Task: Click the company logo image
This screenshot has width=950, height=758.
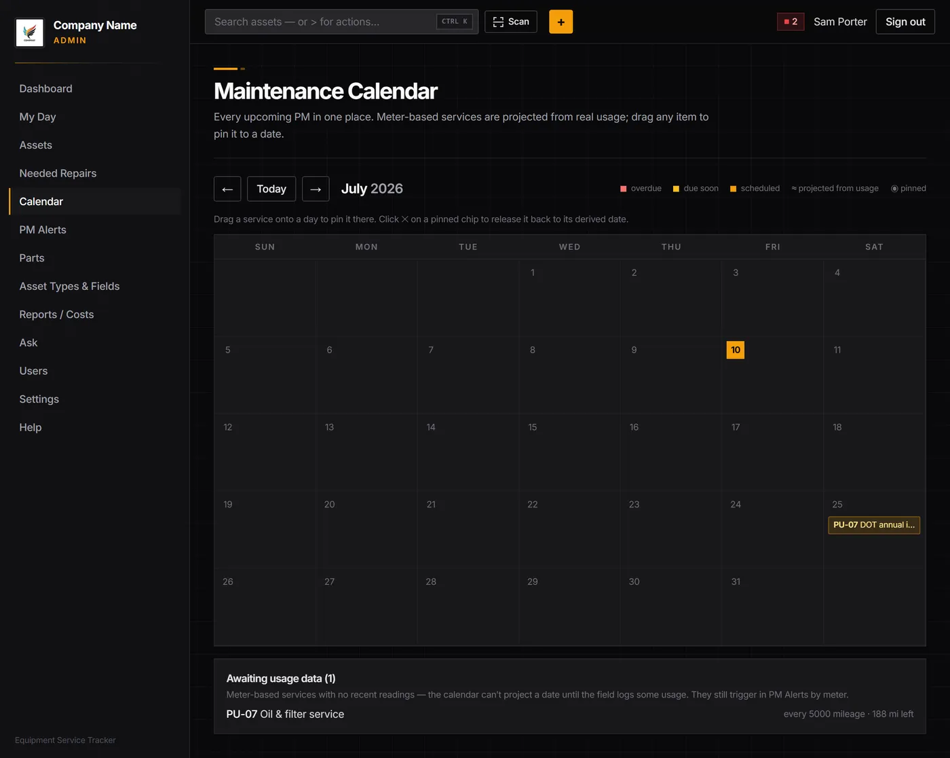Action: coord(29,32)
